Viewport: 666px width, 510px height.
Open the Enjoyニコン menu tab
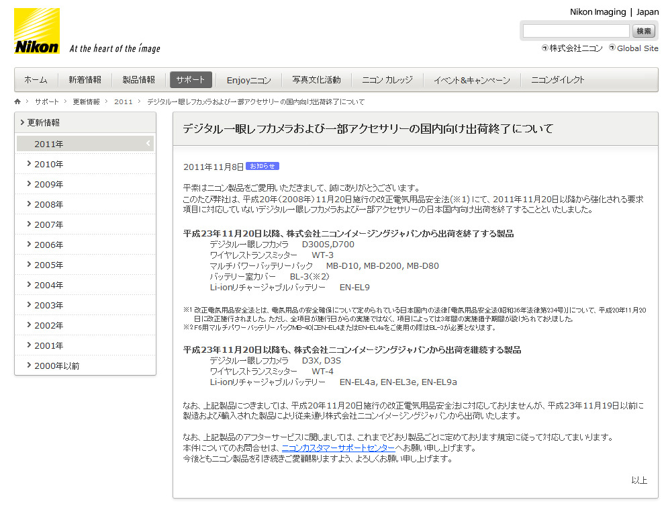coord(249,80)
